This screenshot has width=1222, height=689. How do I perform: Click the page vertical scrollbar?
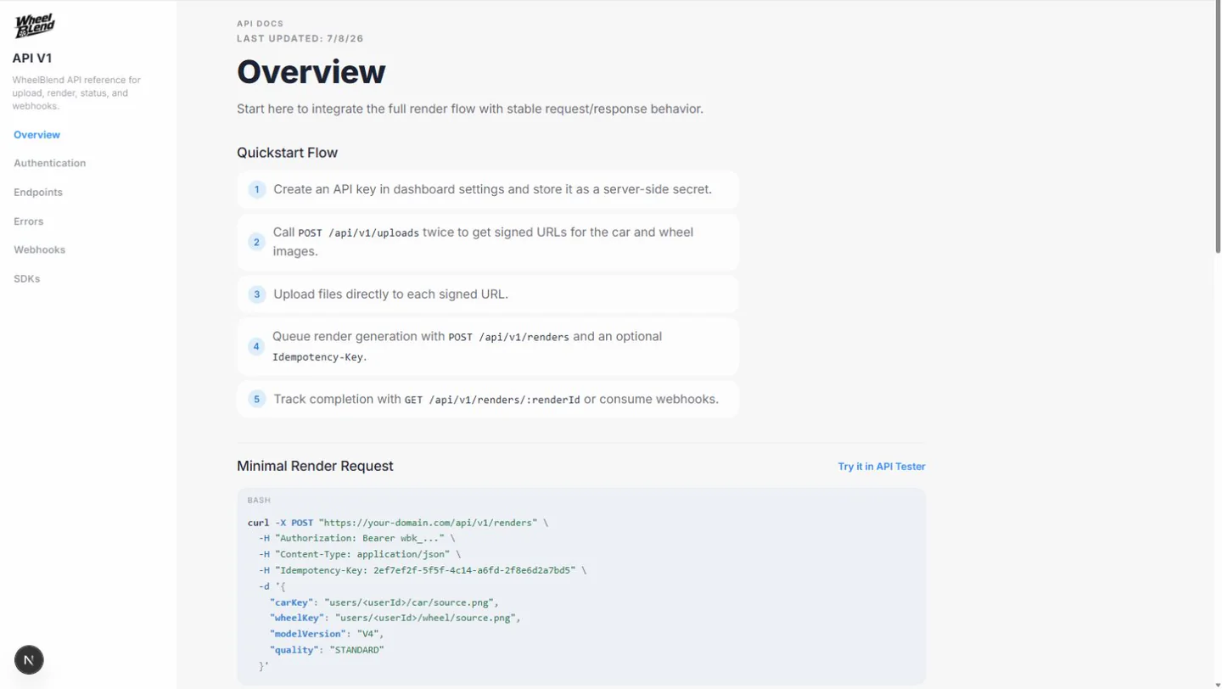(x=1219, y=127)
